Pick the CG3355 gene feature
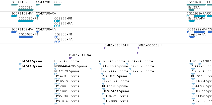This screenshot has height=105, width=212. [x=58, y=5]
